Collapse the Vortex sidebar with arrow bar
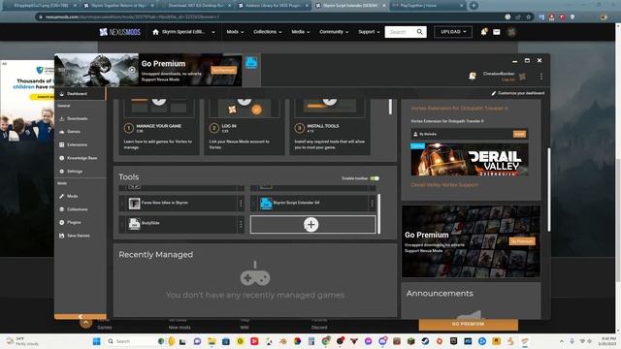621x349 pixels. pos(81,317)
